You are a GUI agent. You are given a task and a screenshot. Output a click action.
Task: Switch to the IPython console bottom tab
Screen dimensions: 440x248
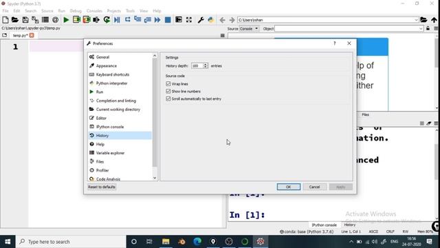click(x=324, y=225)
